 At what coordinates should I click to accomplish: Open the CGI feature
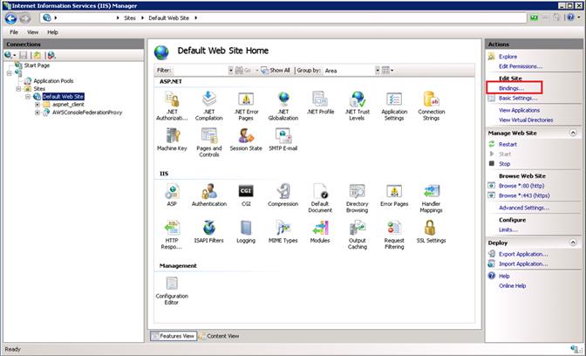point(246,195)
